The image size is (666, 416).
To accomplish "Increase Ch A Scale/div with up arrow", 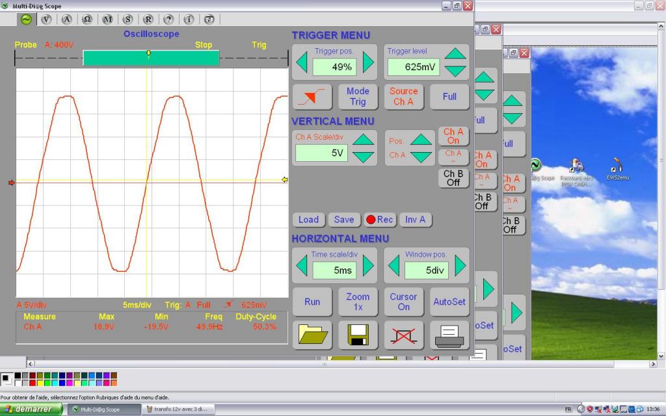I will tap(364, 139).
